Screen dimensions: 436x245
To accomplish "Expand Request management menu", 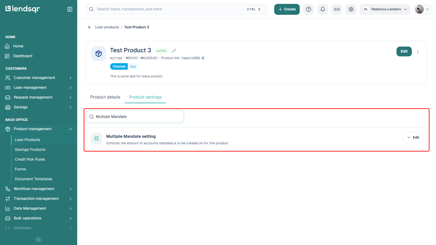I will tap(39, 97).
